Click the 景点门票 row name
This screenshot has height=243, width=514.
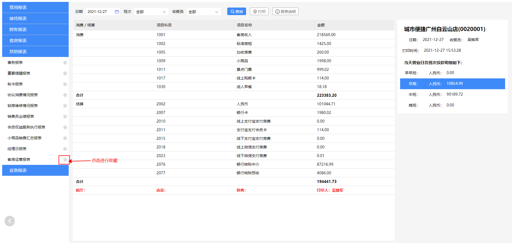[244, 70]
